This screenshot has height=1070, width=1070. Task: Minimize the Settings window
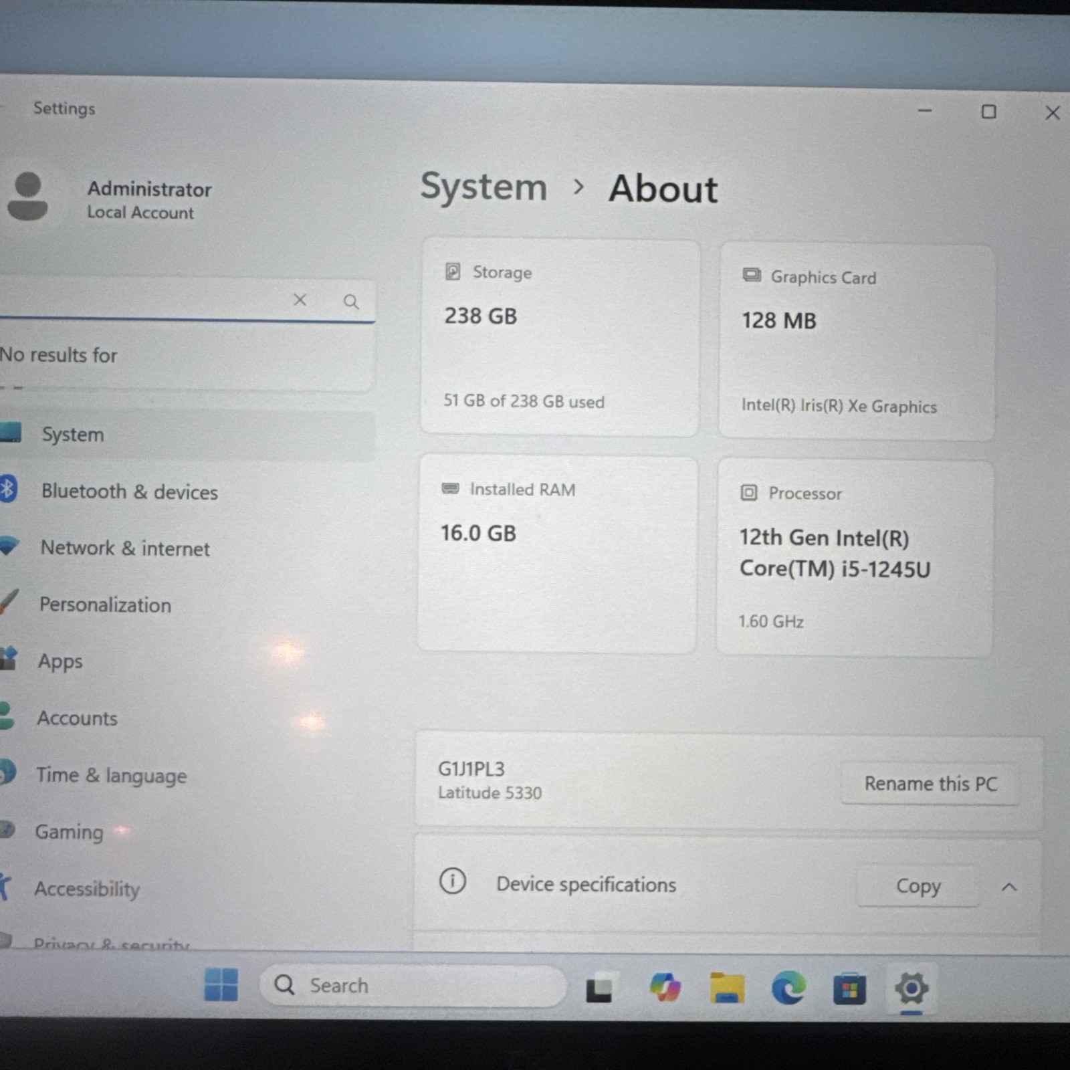[925, 110]
